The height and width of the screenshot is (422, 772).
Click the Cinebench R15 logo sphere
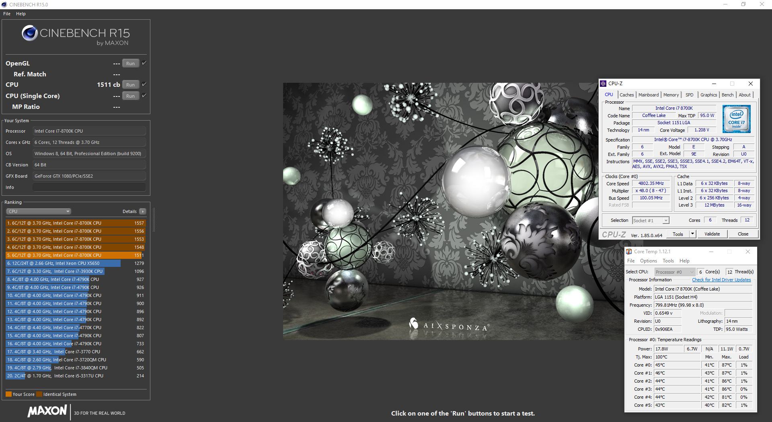30,33
